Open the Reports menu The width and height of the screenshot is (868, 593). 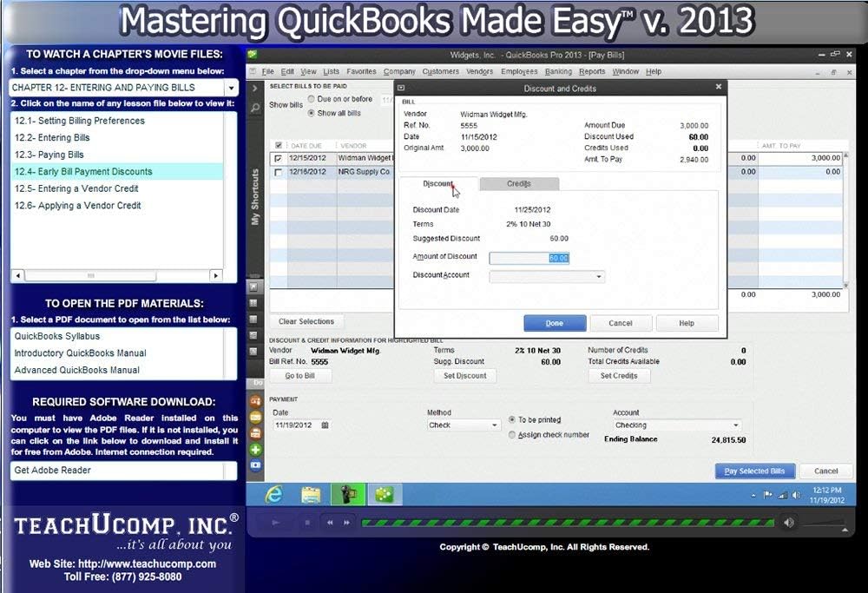coord(592,71)
